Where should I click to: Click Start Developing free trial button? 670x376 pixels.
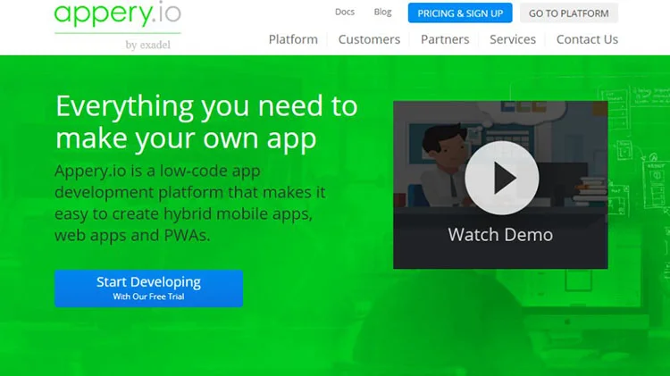(148, 288)
